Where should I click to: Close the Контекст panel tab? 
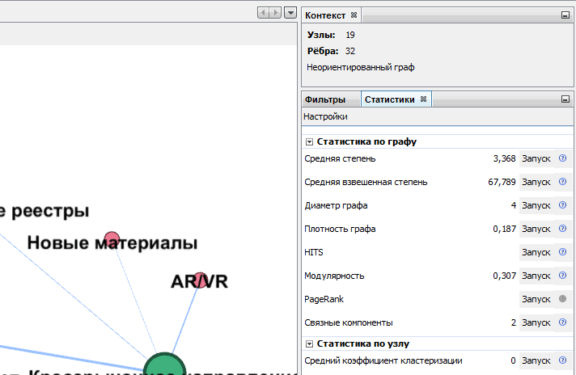point(354,15)
